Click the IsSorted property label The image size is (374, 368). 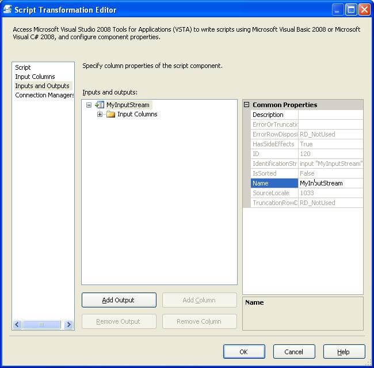(274, 173)
